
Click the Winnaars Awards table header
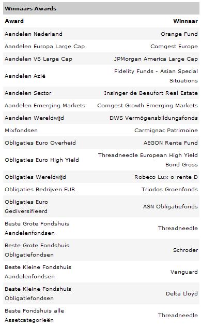click(101, 8)
